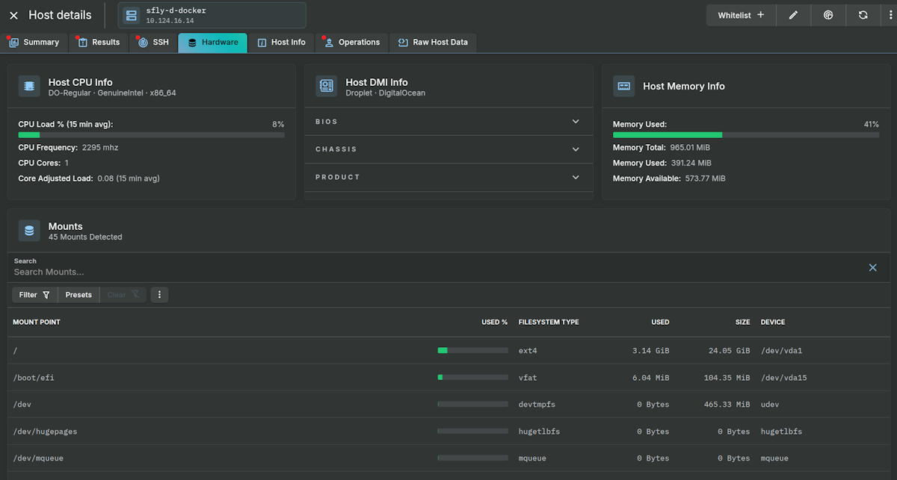Click the Mounts section database icon
Screen dimensions: 897x480
[x=28, y=230]
